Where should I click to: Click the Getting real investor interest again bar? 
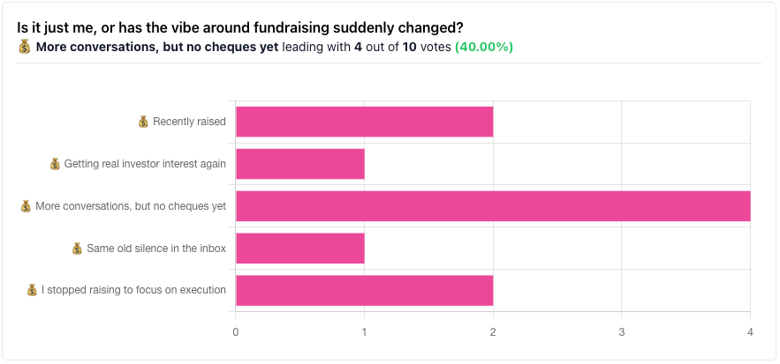(299, 164)
